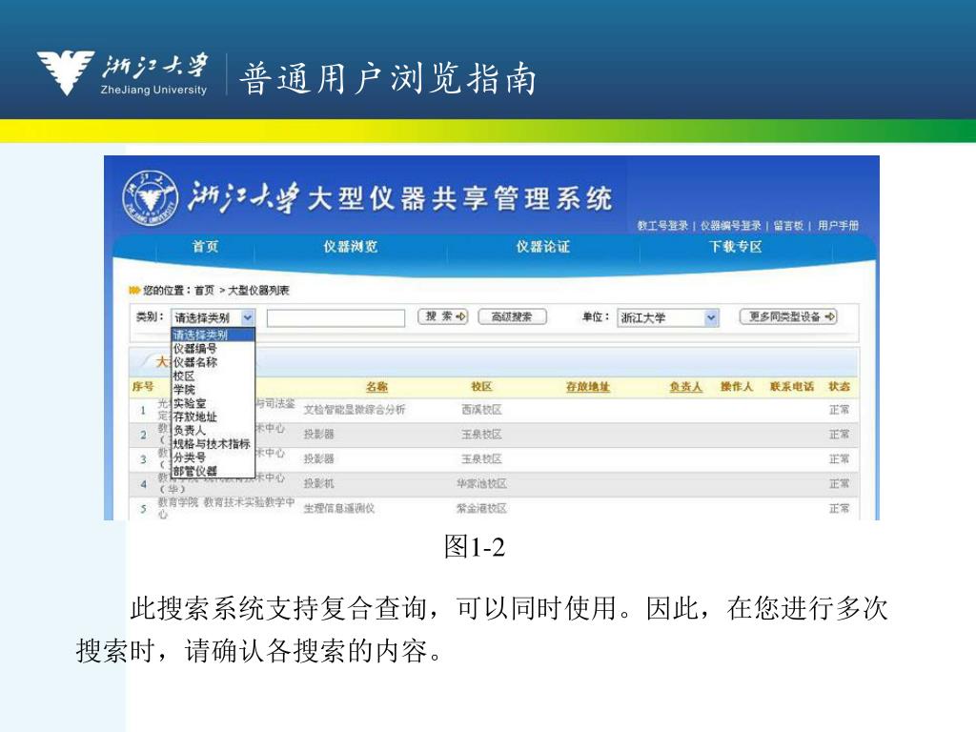976x732 pixels.
Task: Click the 仪器编号登录 link
Action: (731, 225)
